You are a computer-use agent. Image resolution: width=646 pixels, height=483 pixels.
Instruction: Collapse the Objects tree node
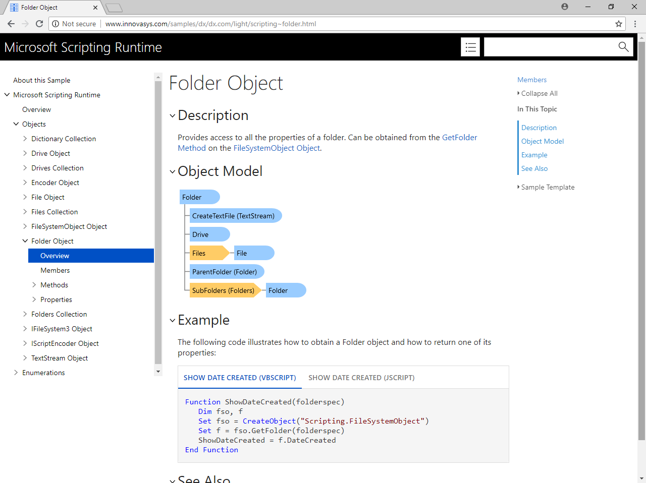point(16,124)
